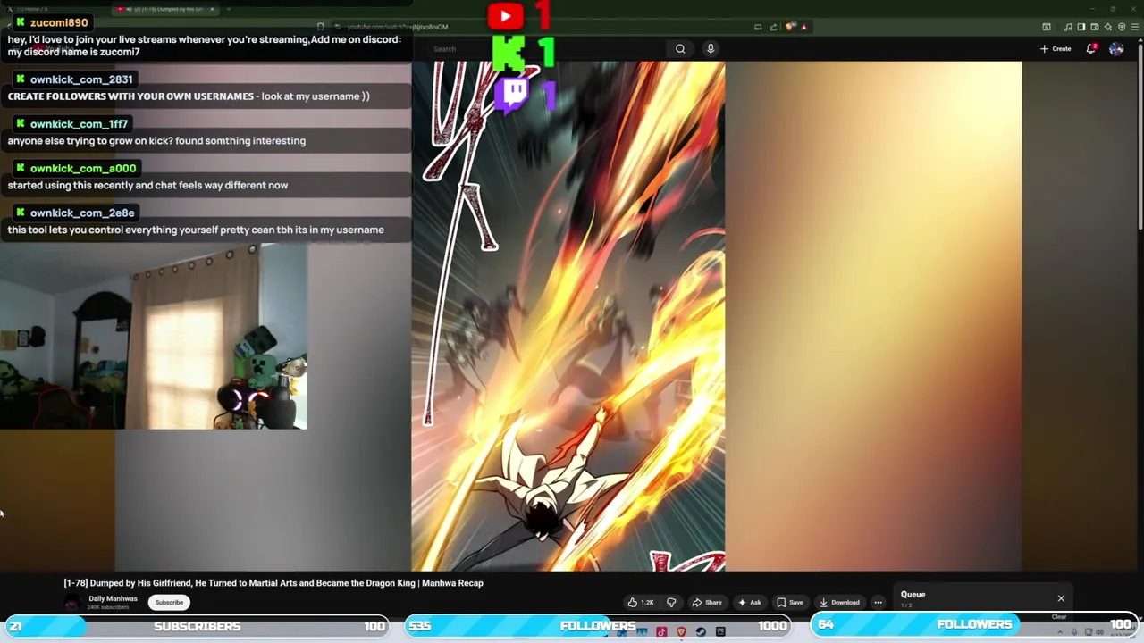The height and width of the screenshot is (643, 1144).
Task: Click chat username ownkick_com_2831
Action: tap(81, 79)
